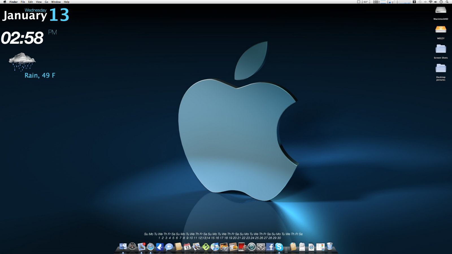This screenshot has width=452, height=254.
Task: Open the brown Address Book in the Dock
Action: point(178,247)
